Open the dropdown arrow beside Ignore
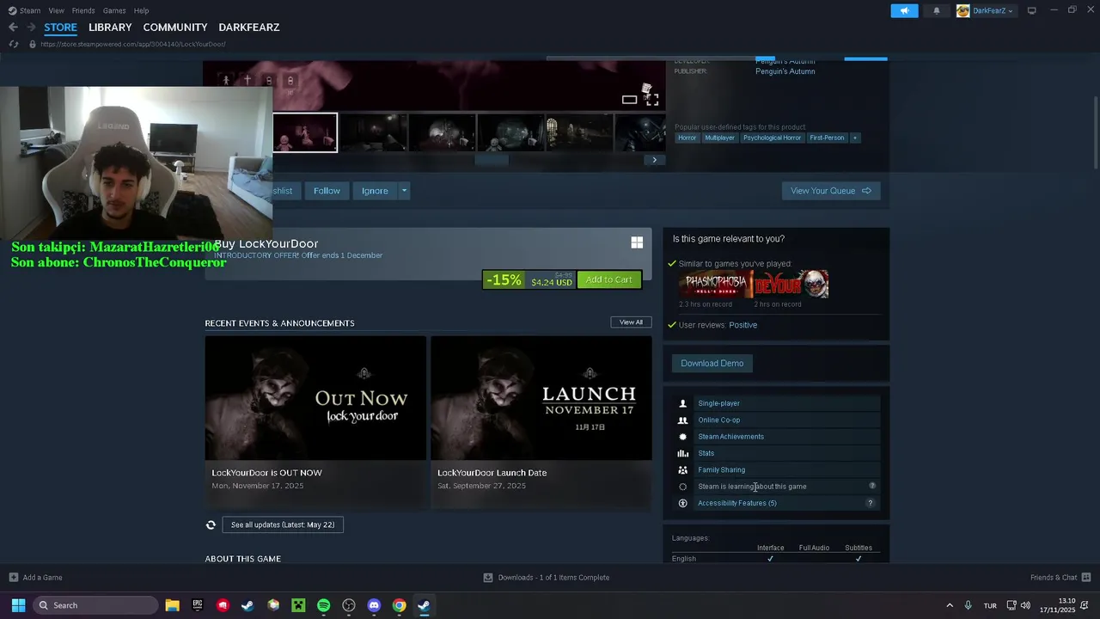 404,191
